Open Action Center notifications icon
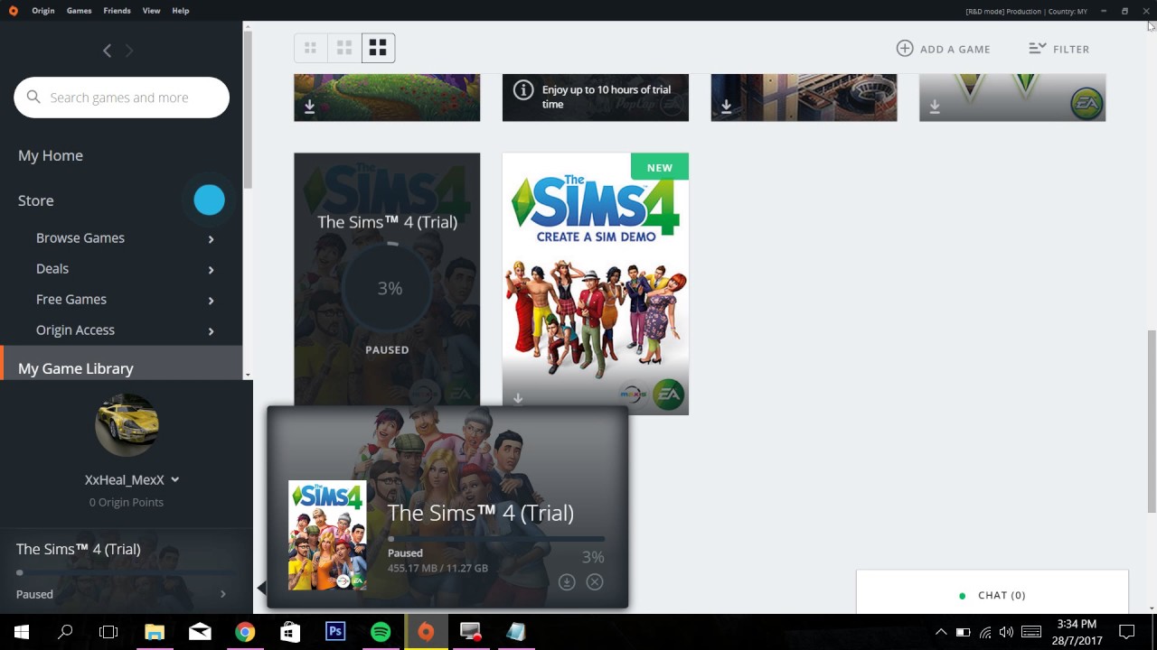The width and height of the screenshot is (1157, 650). click(x=1127, y=632)
